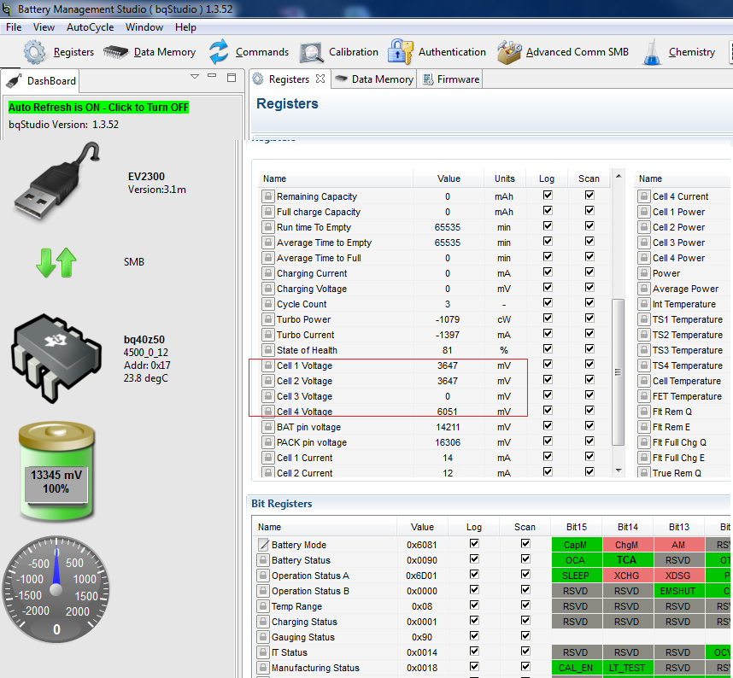Click the SMB green arrows icon
Image resolution: width=733 pixels, height=678 pixels.
pyautogui.click(x=56, y=262)
